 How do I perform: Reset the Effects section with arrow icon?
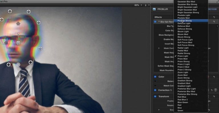click(x=214, y=17)
